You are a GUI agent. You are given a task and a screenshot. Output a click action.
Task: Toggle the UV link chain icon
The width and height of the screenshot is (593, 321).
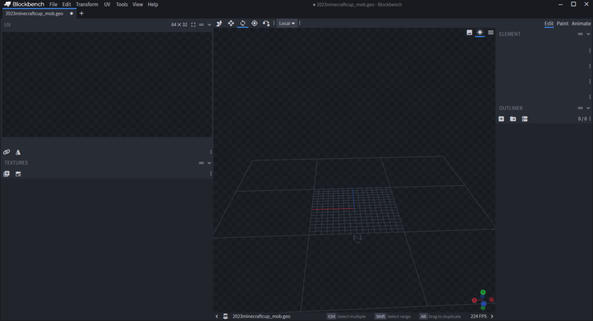(x=7, y=152)
